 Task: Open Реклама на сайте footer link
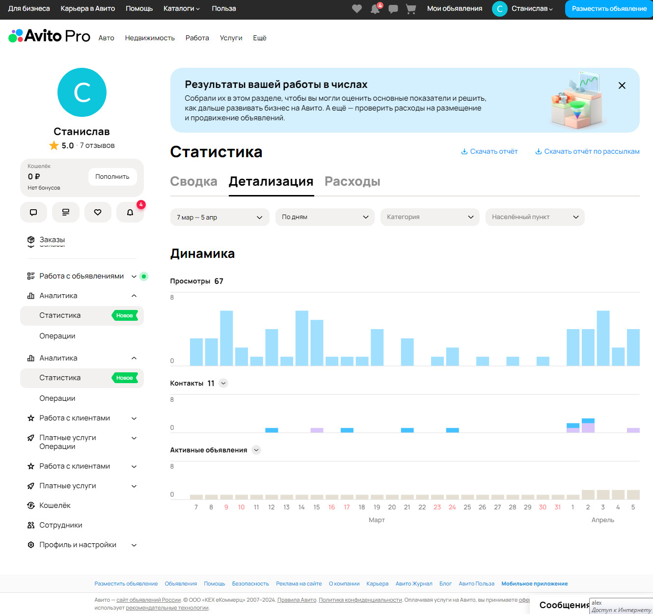(x=299, y=584)
